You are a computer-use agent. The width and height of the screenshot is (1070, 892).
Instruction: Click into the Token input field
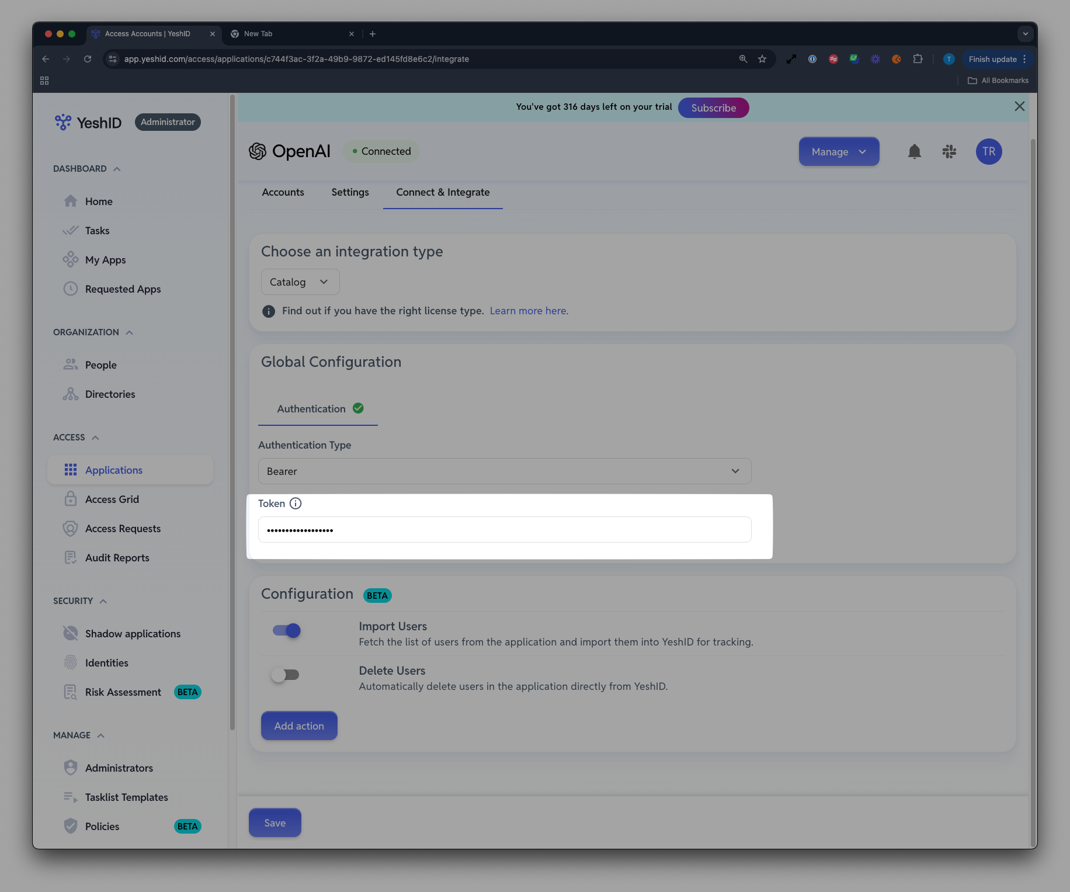tap(505, 530)
